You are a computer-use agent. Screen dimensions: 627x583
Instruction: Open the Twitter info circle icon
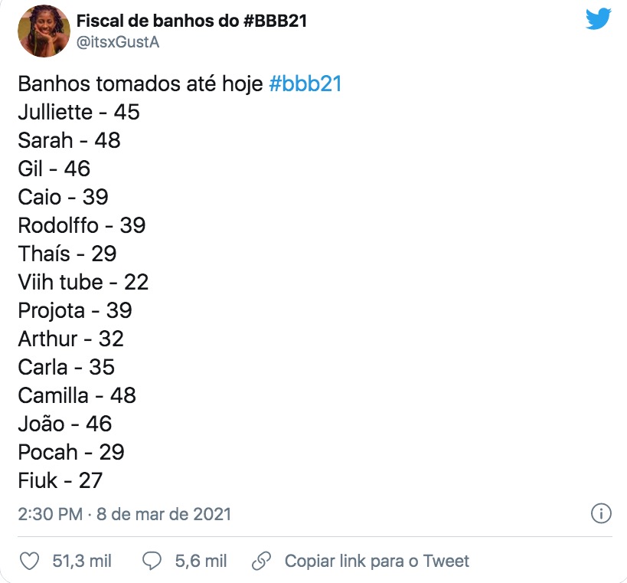602,513
